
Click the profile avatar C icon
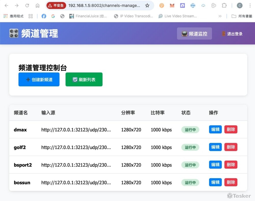[x=239, y=6]
